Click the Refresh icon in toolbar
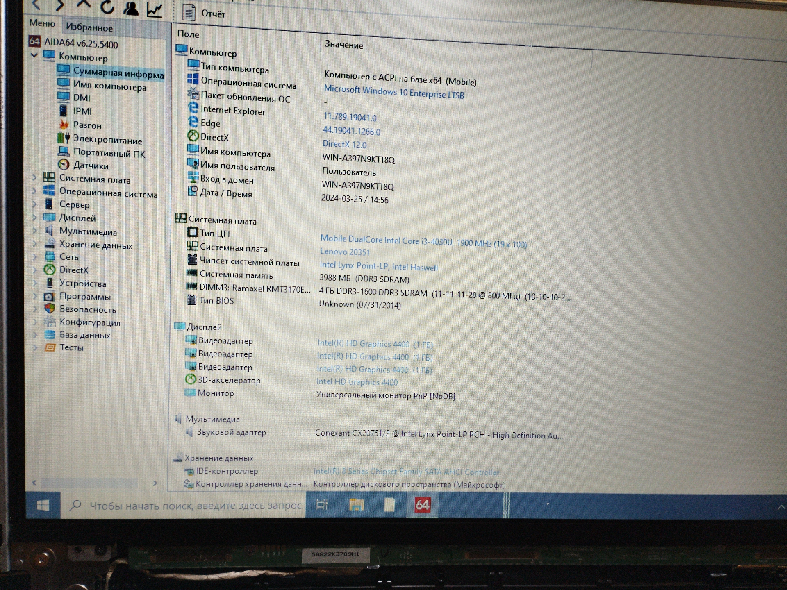Image resolution: width=787 pixels, height=590 pixels. pyautogui.click(x=107, y=7)
